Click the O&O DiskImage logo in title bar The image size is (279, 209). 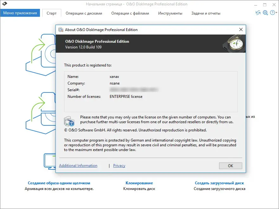(5, 4)
